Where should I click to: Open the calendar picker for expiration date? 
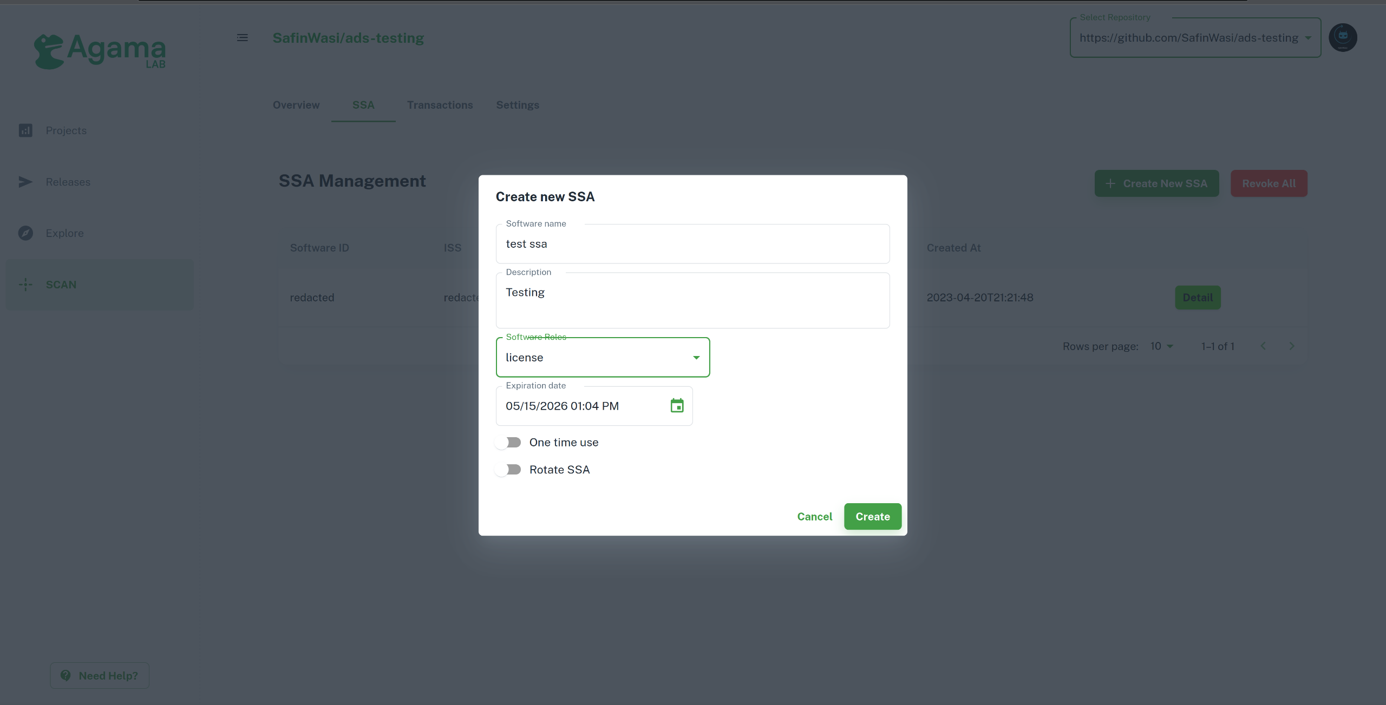[677, 406]
